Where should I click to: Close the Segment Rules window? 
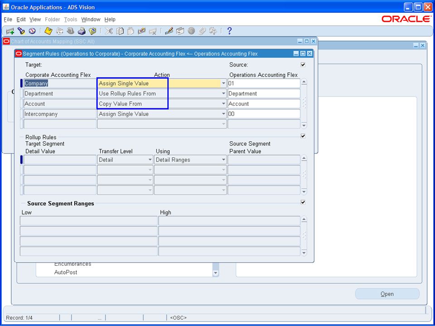[309, 53]
